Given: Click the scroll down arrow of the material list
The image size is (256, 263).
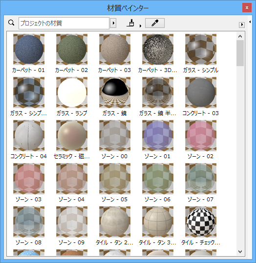Looking at the screenshot, I should pyautogui.click(x=240, y=251).
